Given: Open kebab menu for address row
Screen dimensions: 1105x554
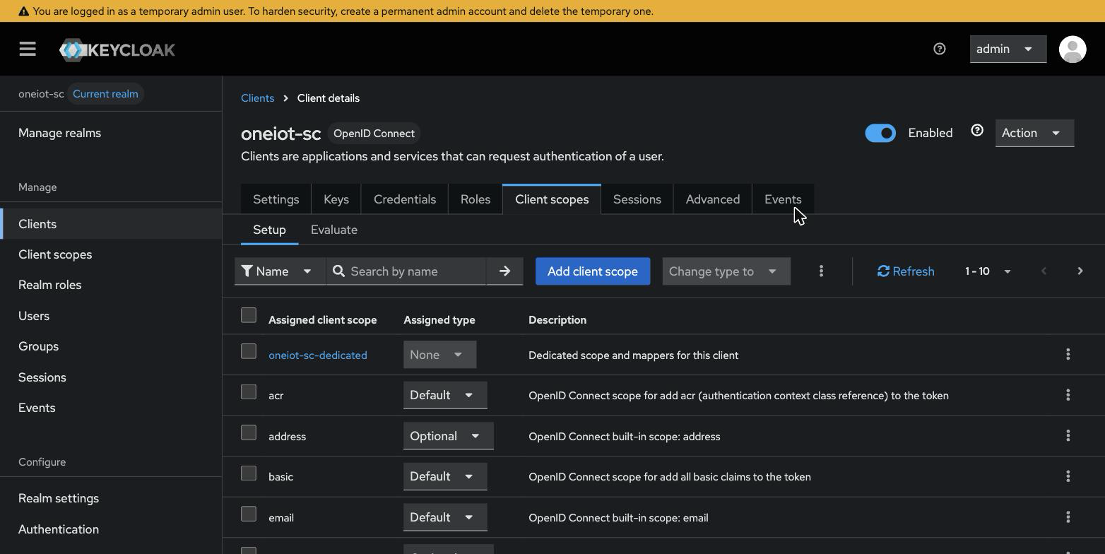Looking at the screenshot, I should 1068,436.
